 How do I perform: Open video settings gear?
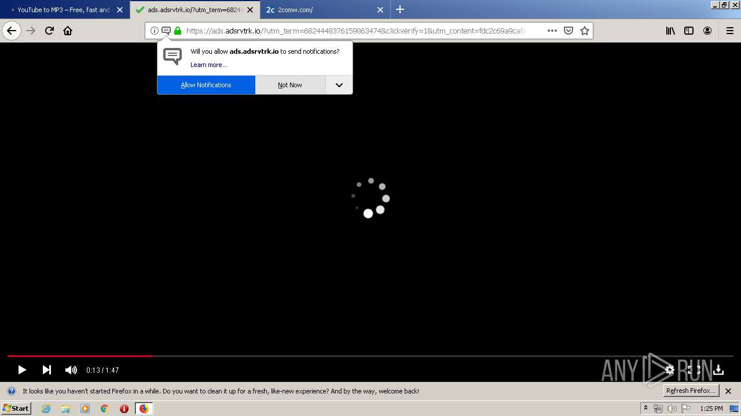(670, 370)
